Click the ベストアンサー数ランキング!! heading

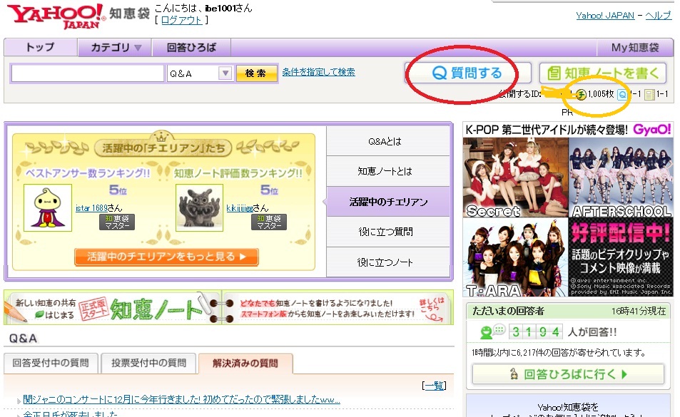(x=88, y=173)
